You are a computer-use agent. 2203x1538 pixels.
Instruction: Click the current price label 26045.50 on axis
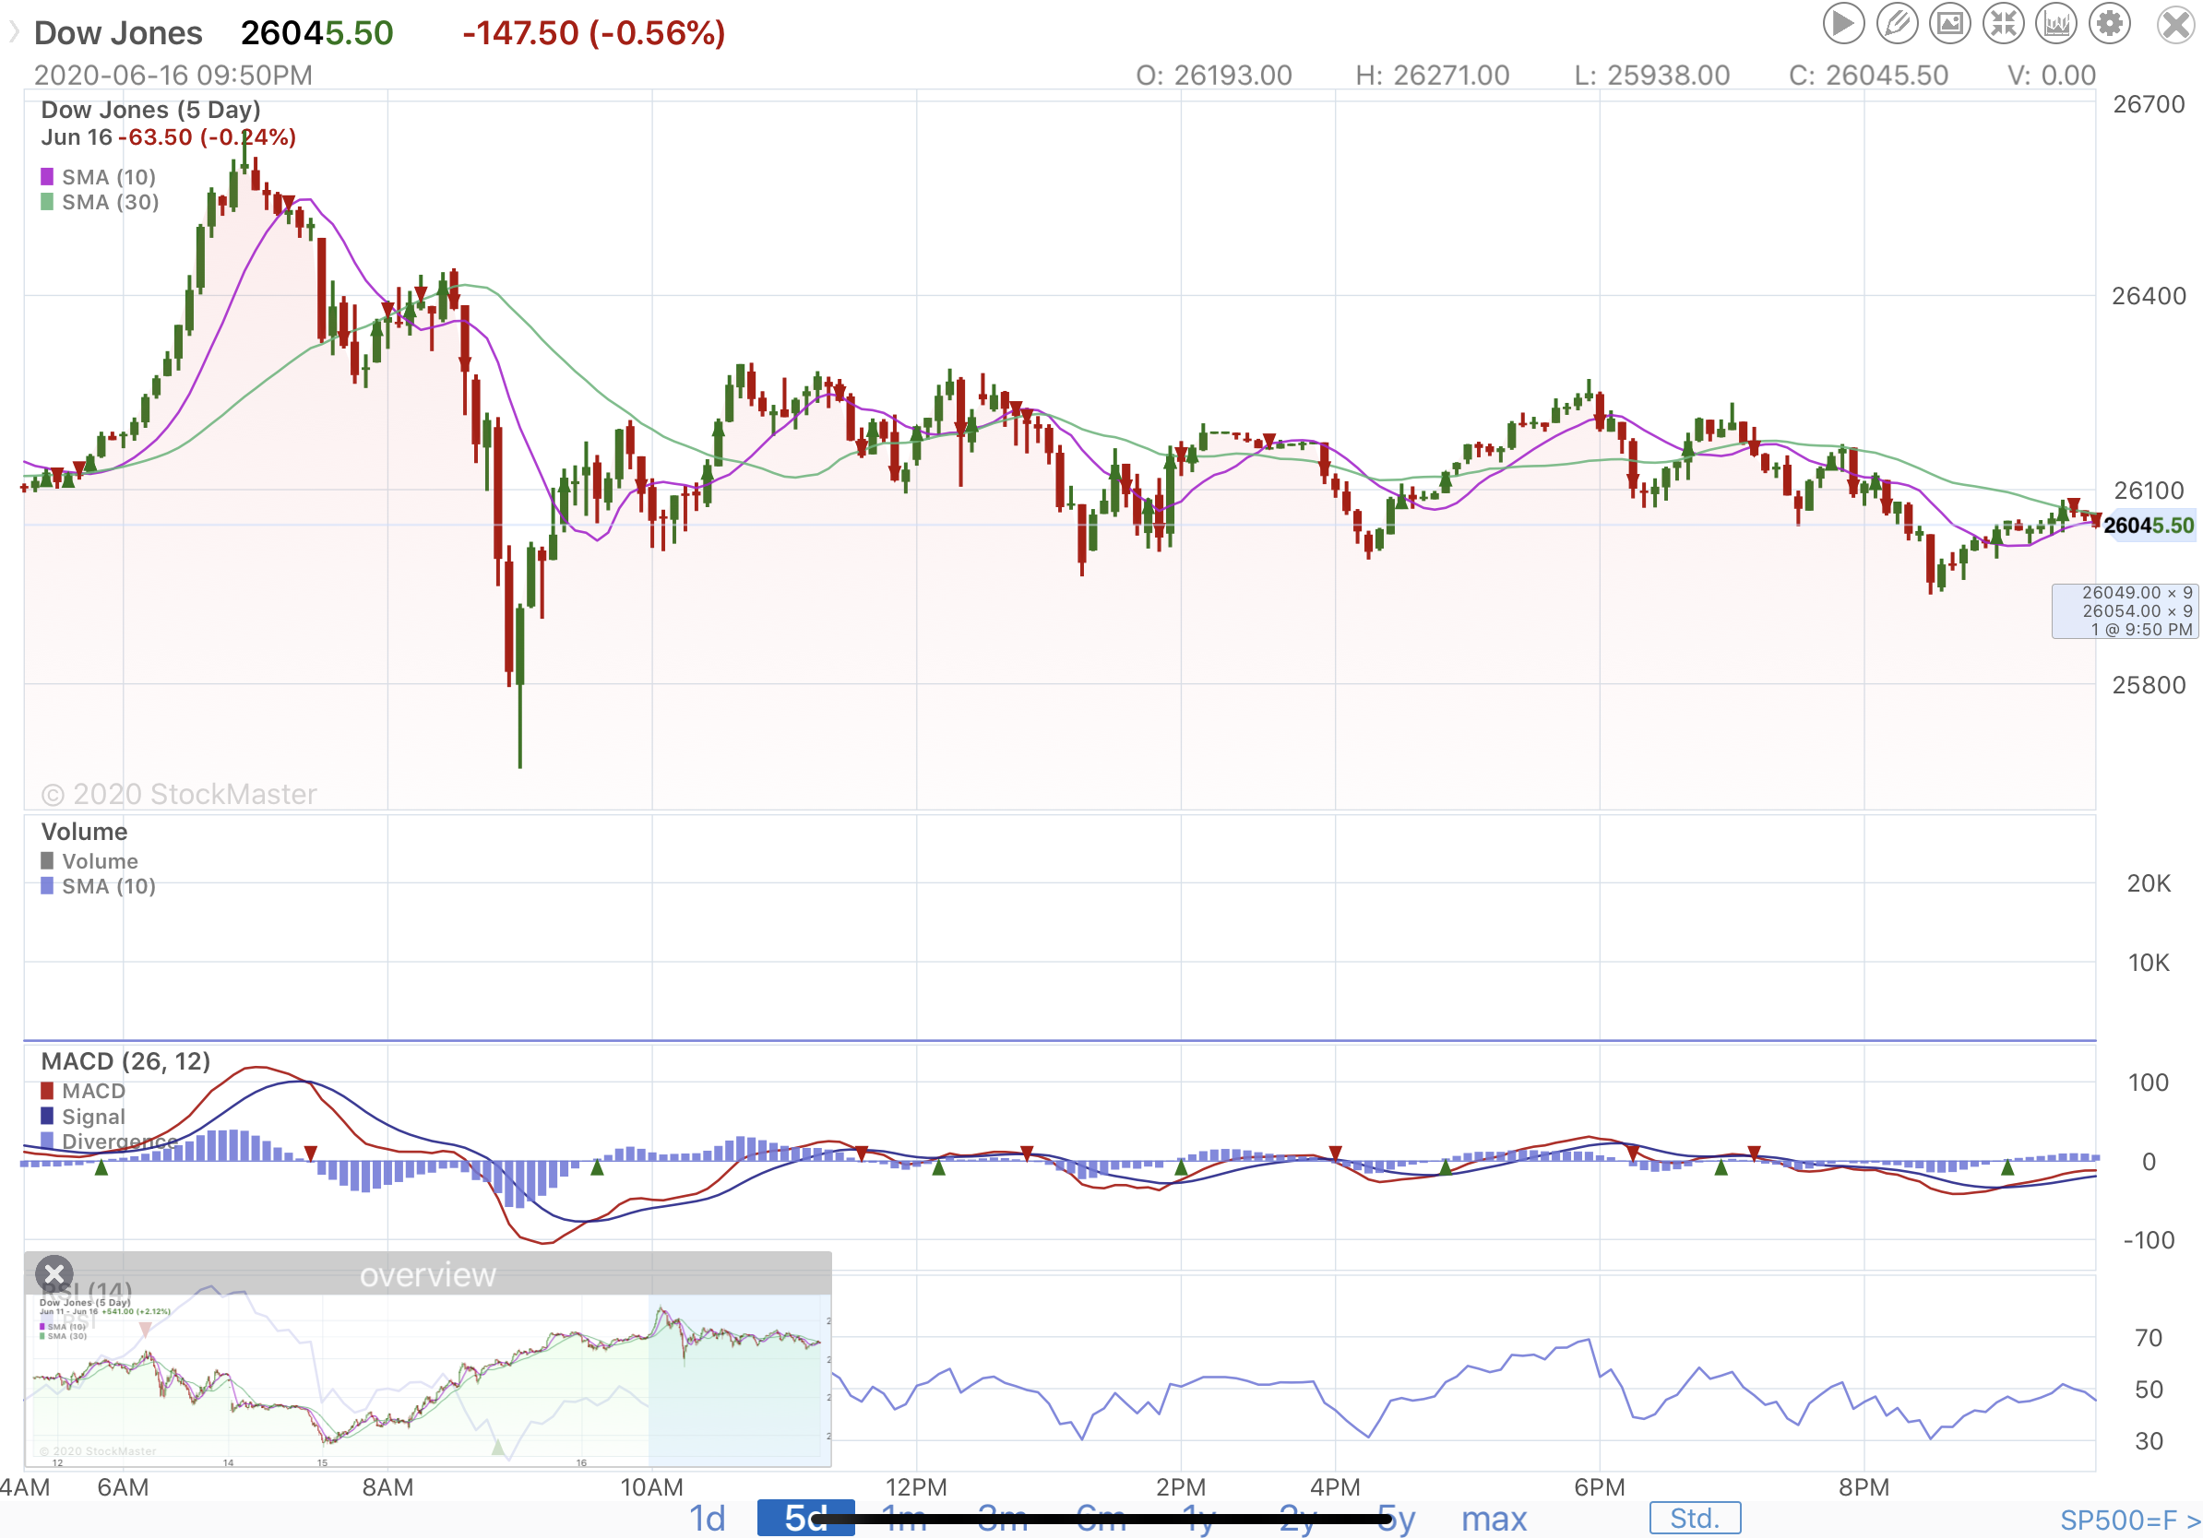[2149, 526]
